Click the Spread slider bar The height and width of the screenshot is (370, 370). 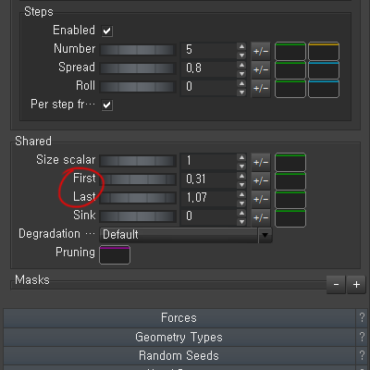[138, 68]
